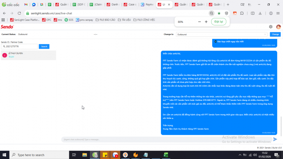Click the blue Change button

coord(275,34)
